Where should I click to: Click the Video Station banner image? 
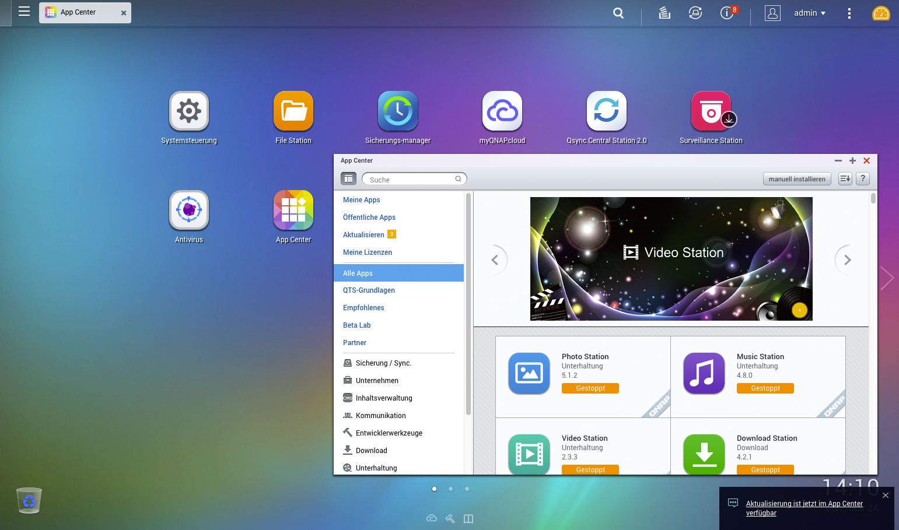(x=671, y=259)
